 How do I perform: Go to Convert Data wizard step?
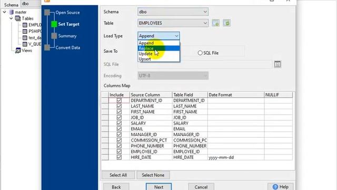68,47
